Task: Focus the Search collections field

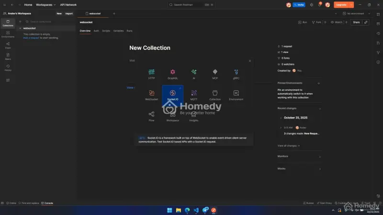Action: pos(49,21)
